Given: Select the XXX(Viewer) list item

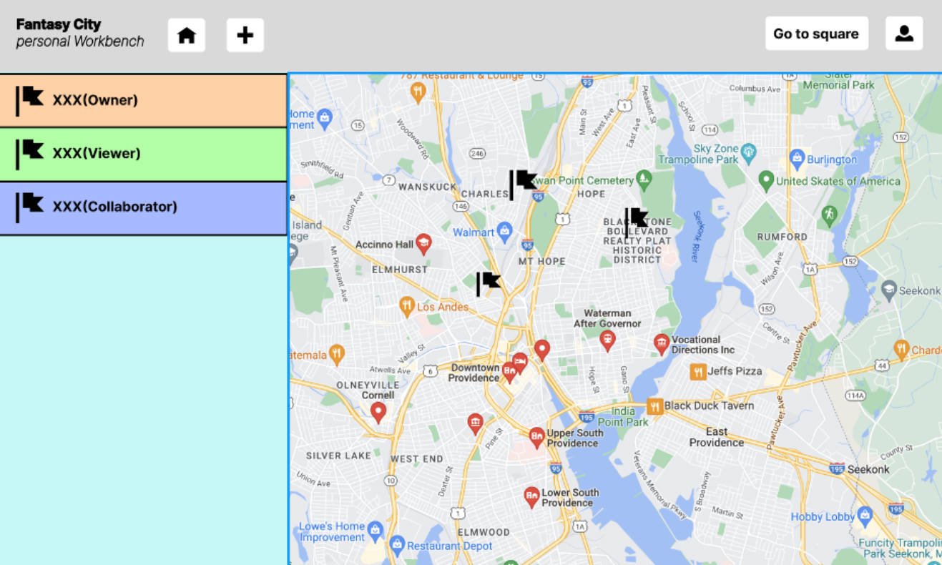Looking at the screenshot, I should pyautogui.click(x=143, y=154).
